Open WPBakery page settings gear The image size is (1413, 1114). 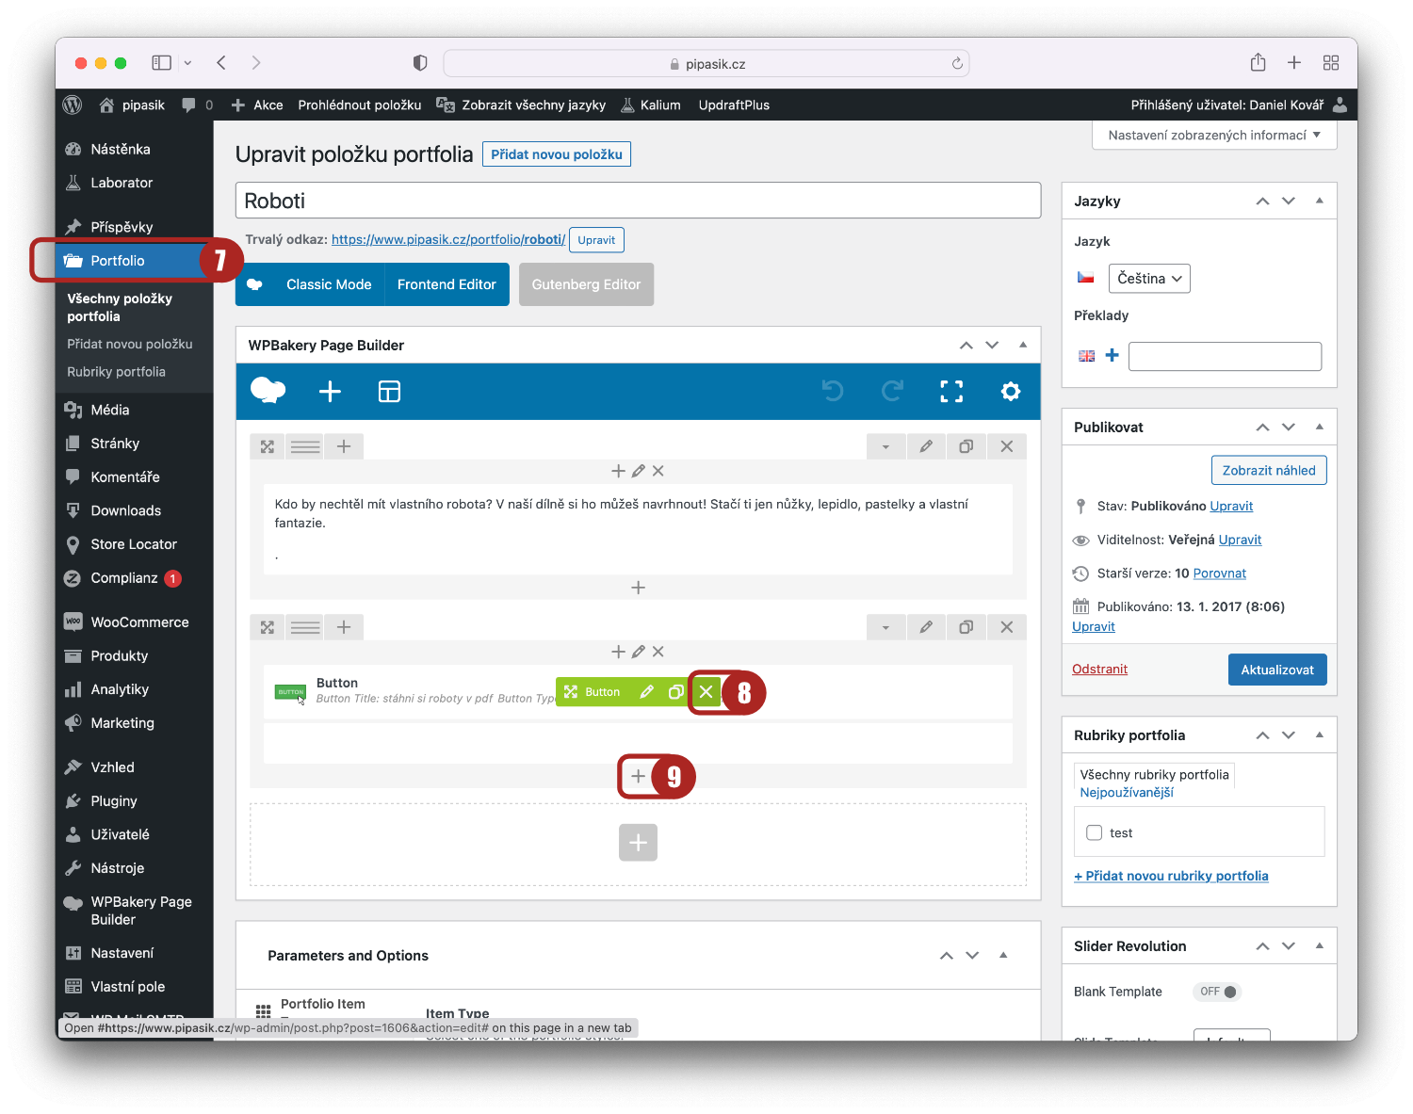pyautogui.click(x=1011, y=392)
